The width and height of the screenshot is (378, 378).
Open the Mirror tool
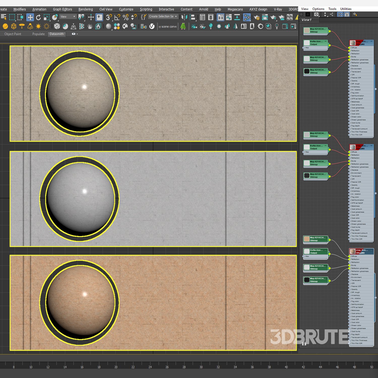coord(184,17)
